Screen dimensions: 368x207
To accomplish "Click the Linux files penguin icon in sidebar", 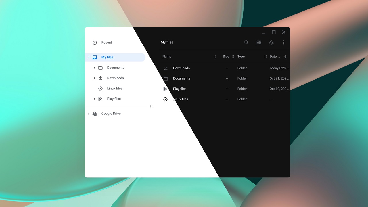I will pyautogui.click(x=100, y=89).
